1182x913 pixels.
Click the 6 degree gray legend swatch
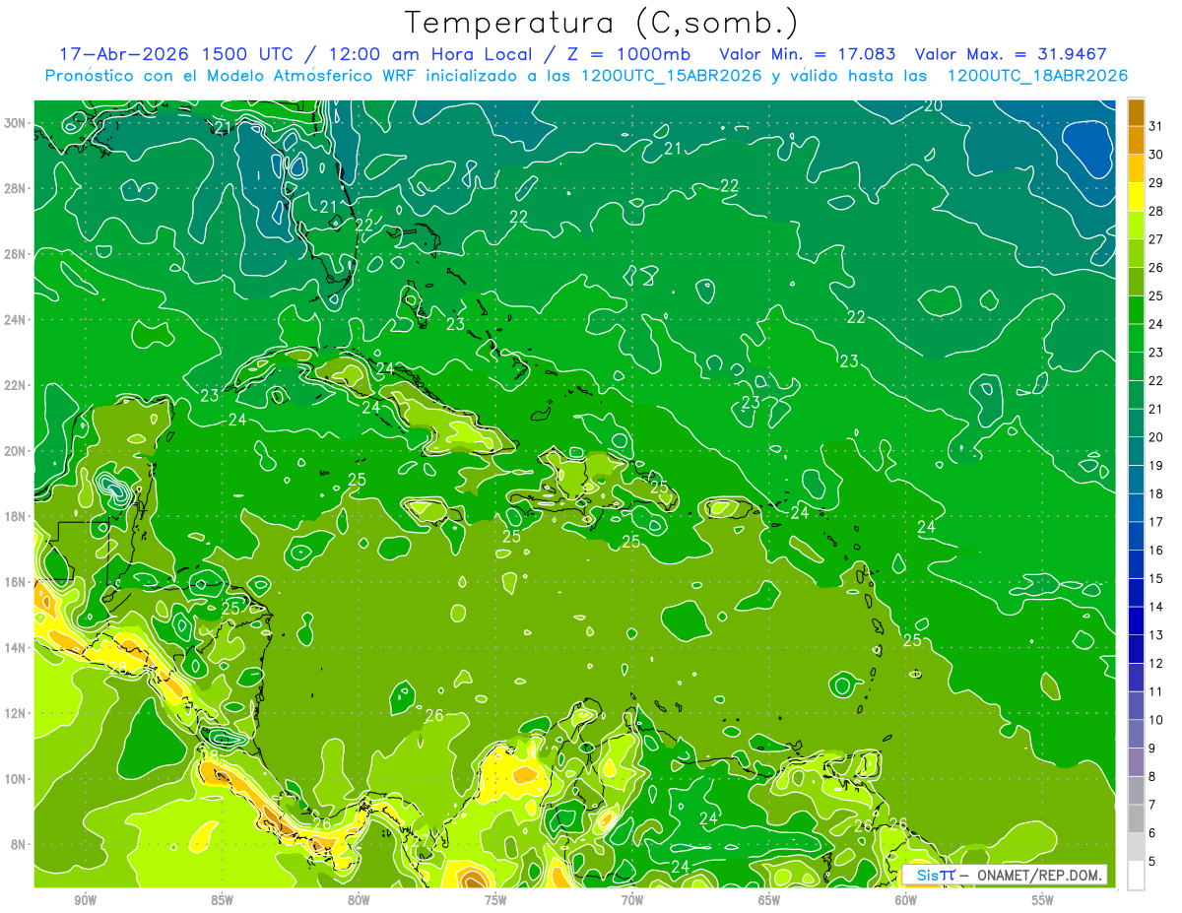(1136, 819)
